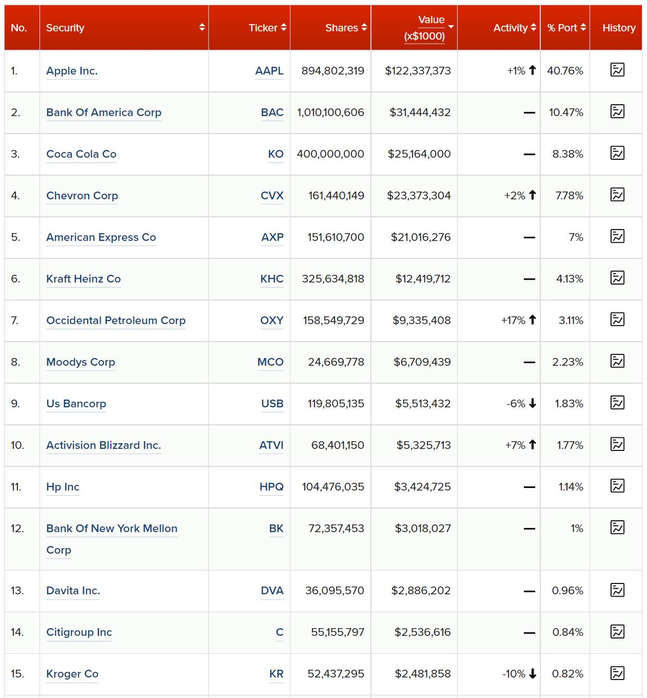Click the USB ticker link
The width and height of the screenshot is (647, 698).
(x=273, y=404)
